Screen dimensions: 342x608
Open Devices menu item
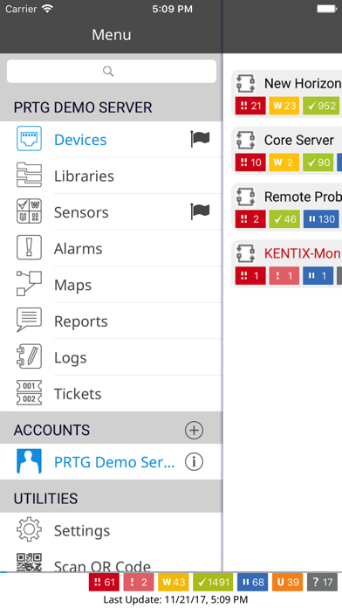pyautogui.click(x=112, y=139)
